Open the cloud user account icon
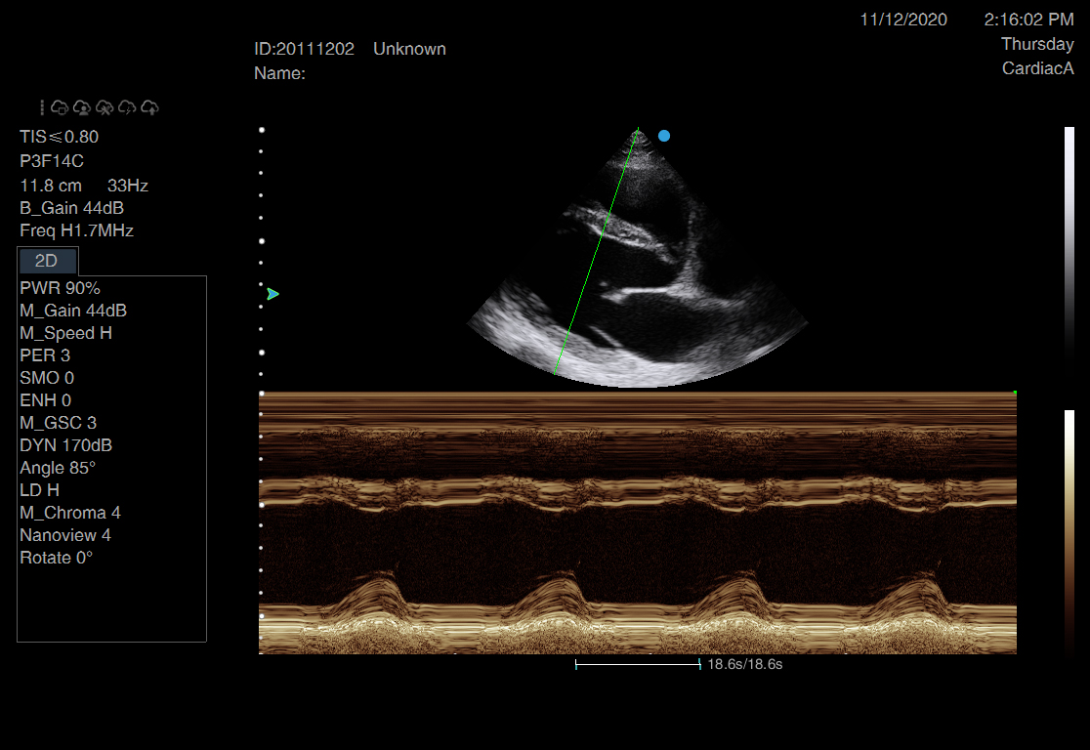 pos(82,107)
